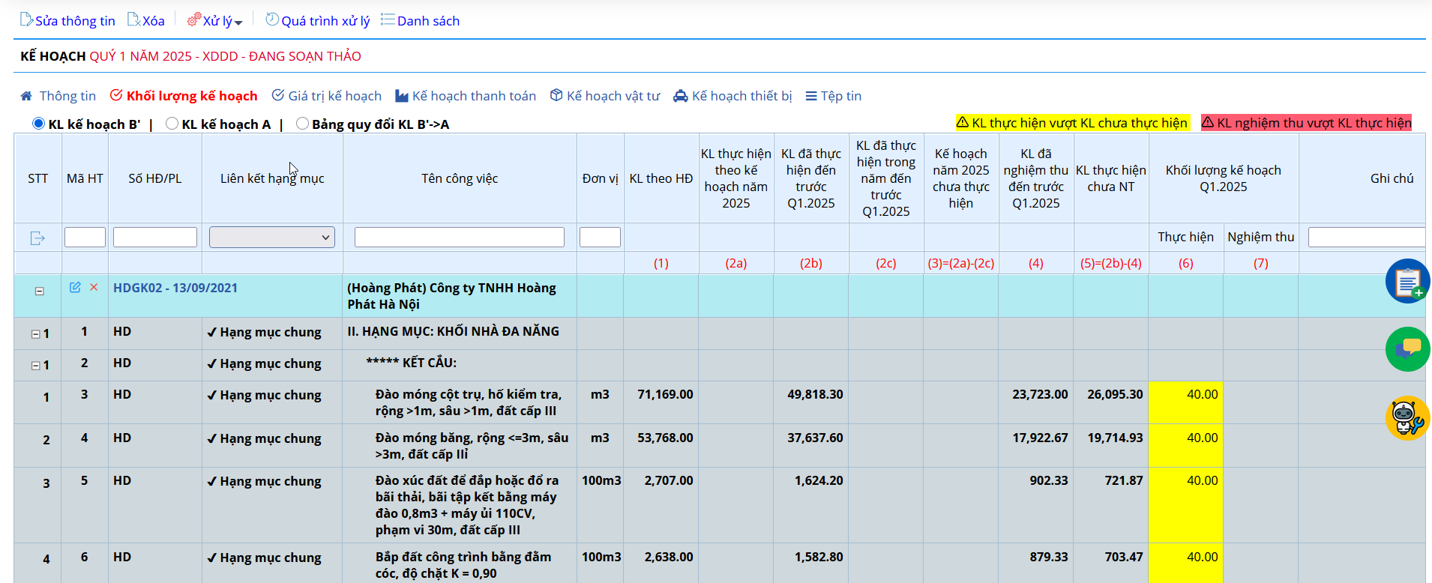Select KL kế hoạch A radio button
Screen dimensions: 1432x583
click(x=172, y=124)
